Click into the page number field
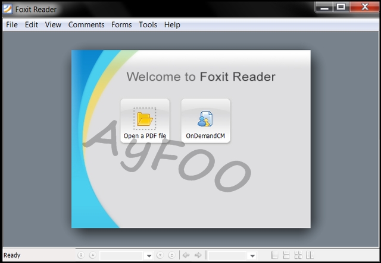The width and height of the screenshot is (381, 263). 121,255
